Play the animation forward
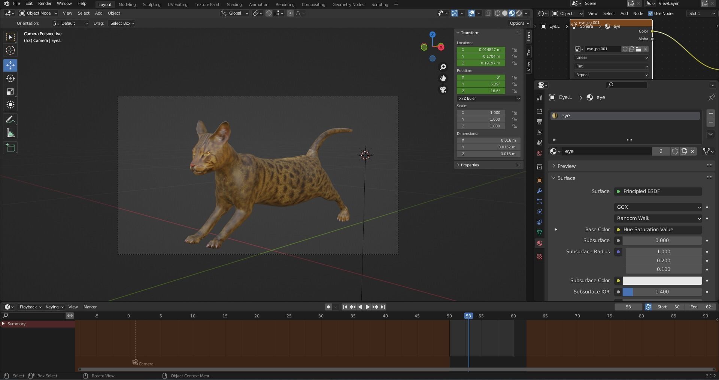Image resolution: width=719 pixels, height=380 pixels. point(367,307)
